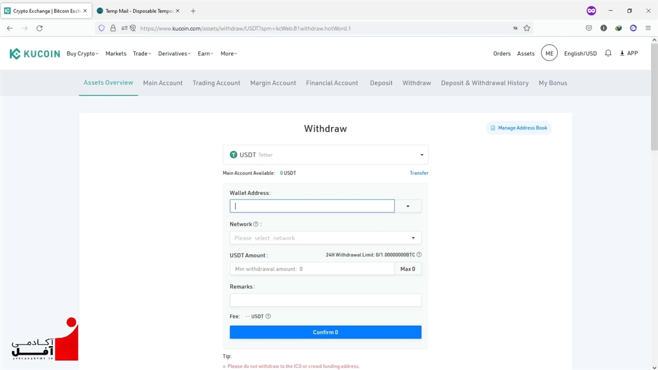Screen dimensions: 658x370
Task: Switch to the Deposit tab
Action: tap(381, 83)
